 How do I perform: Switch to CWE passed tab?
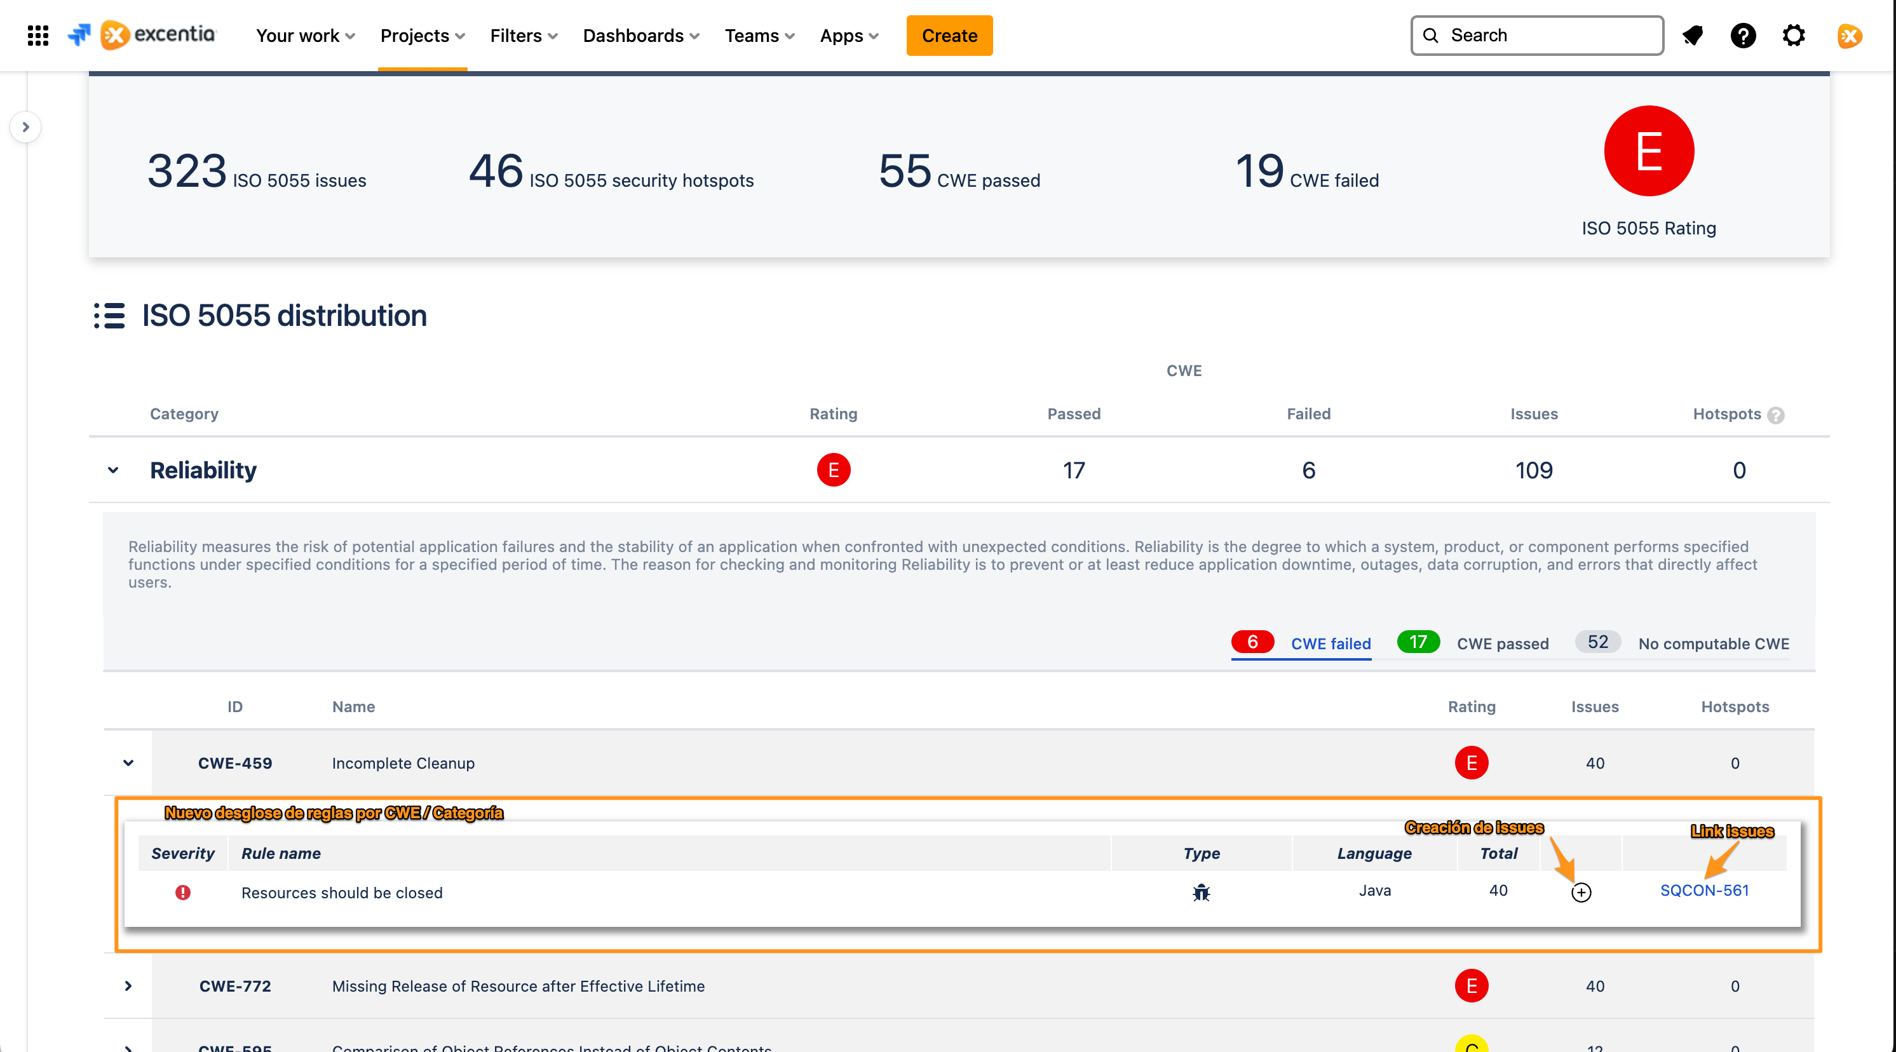click(x=1501, y=644)
